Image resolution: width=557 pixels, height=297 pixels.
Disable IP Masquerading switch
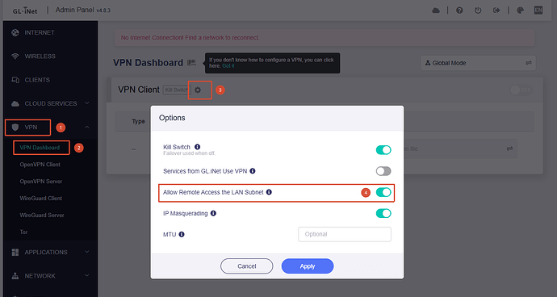[x=383, y=213]
